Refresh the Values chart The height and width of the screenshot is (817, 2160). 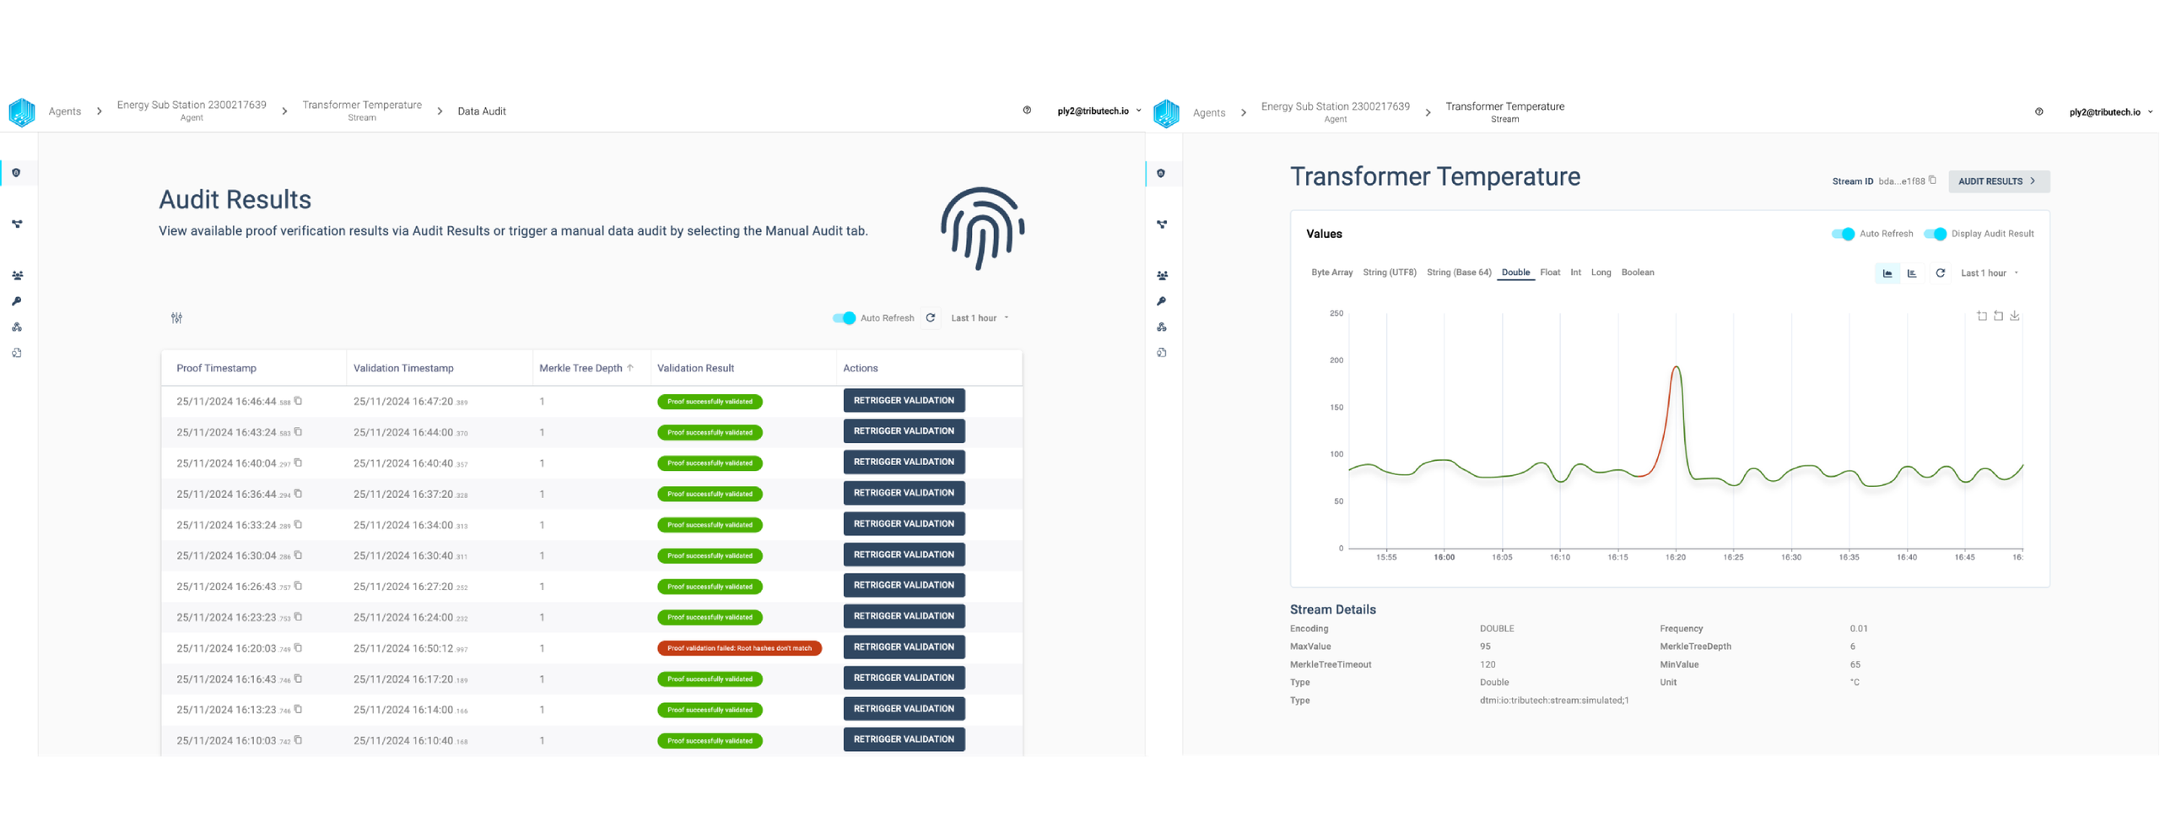point(1940,273)
